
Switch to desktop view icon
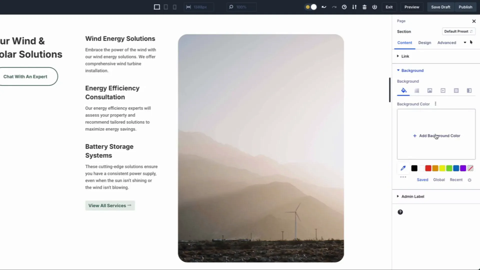[157, 7]
